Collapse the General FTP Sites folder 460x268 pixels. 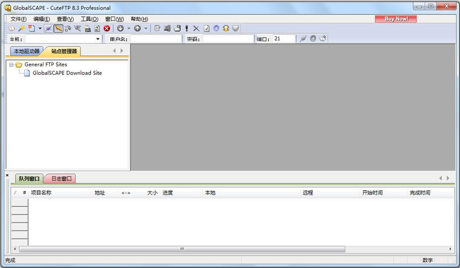pyautogui.click(x=11, y=64)
